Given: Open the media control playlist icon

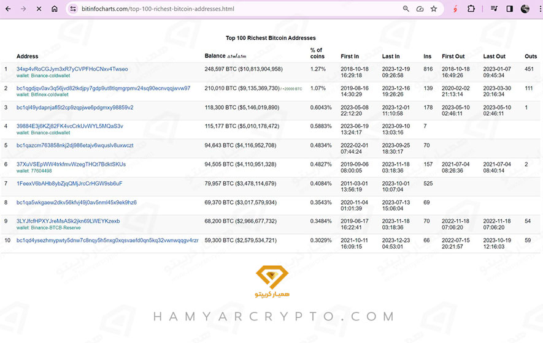Looking at the screenshot, I should (x=494, y=9).
